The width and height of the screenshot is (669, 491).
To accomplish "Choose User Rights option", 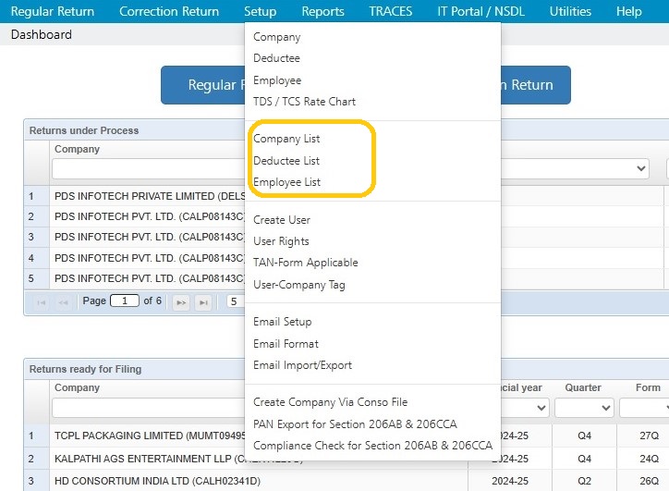I will pos(281,241).
